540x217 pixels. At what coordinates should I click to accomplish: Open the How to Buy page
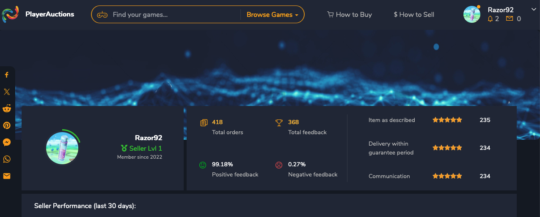tap(350, 14)
